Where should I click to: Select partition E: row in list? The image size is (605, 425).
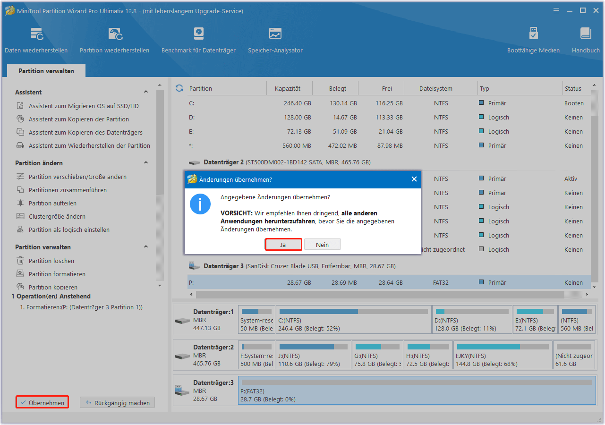point(389,131)
